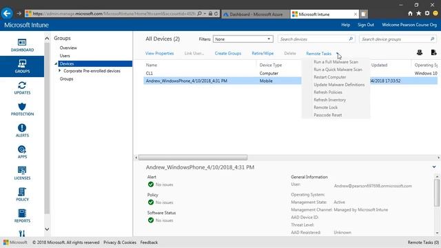This screenshot has height=248, width=441.
Task: Toggle the Remote Tasks dropdown arrow
Action: [x=337, y=54]
